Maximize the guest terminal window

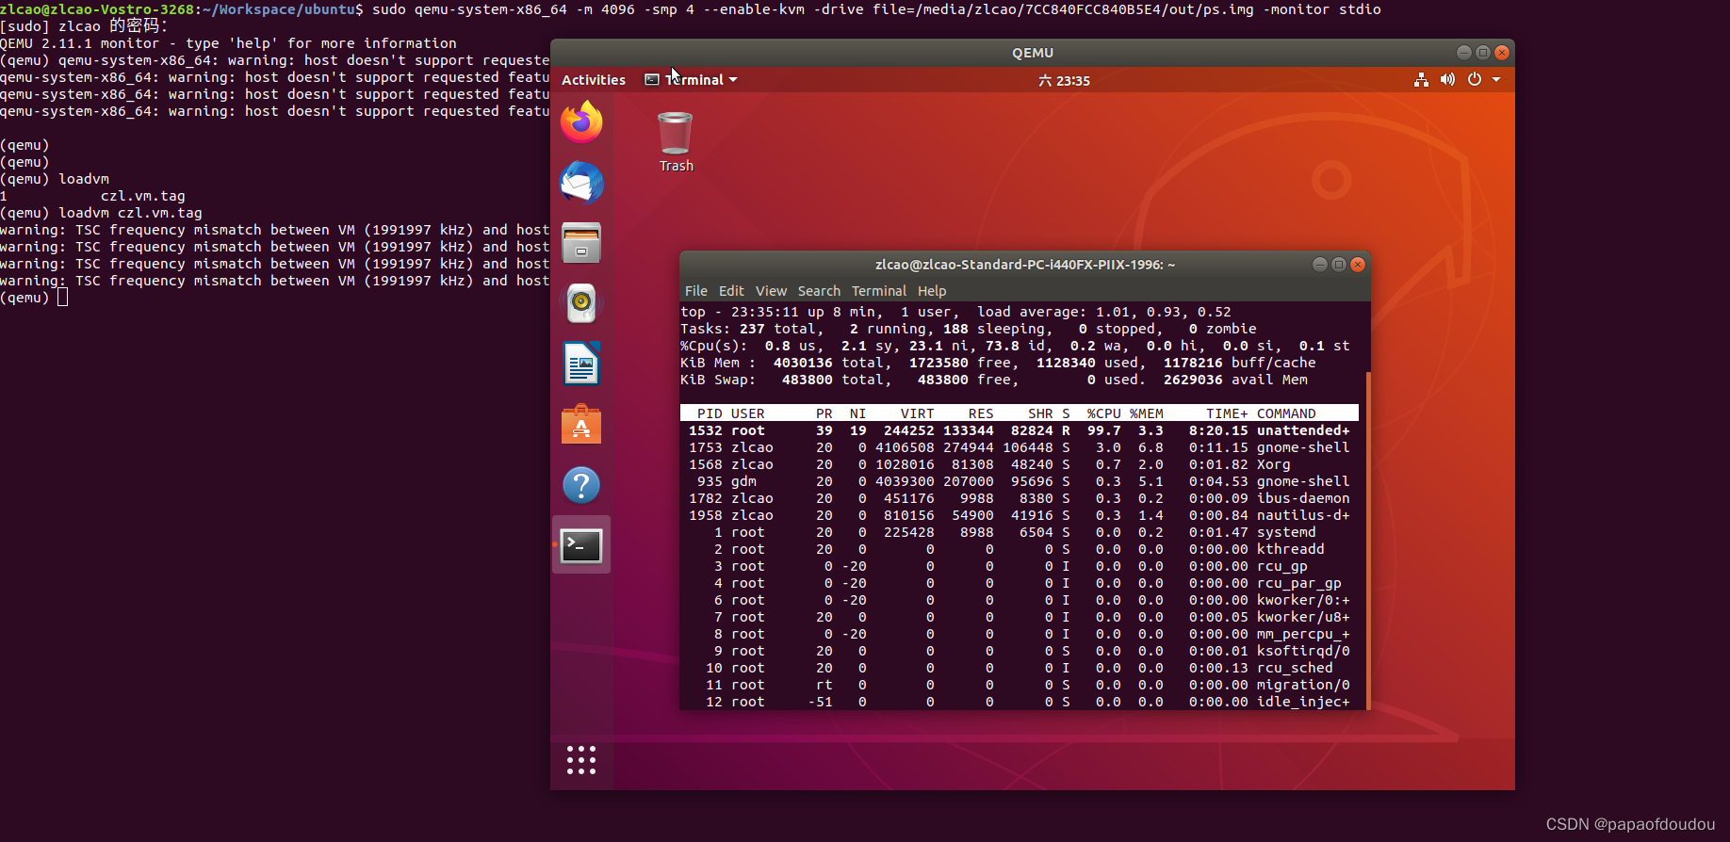1339,265
